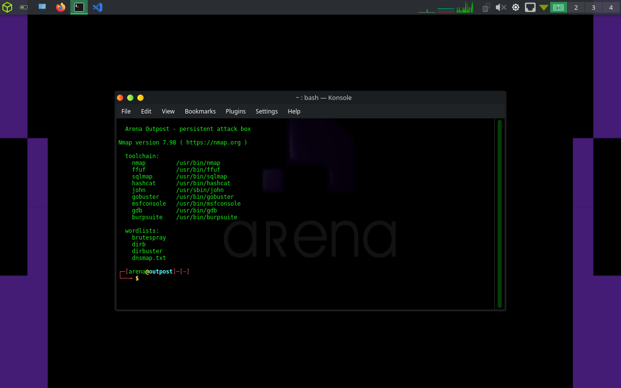The width and height of the screenshot is (621, 388).
Task: Open the Bookmarks menu
Action: (200, 111)
